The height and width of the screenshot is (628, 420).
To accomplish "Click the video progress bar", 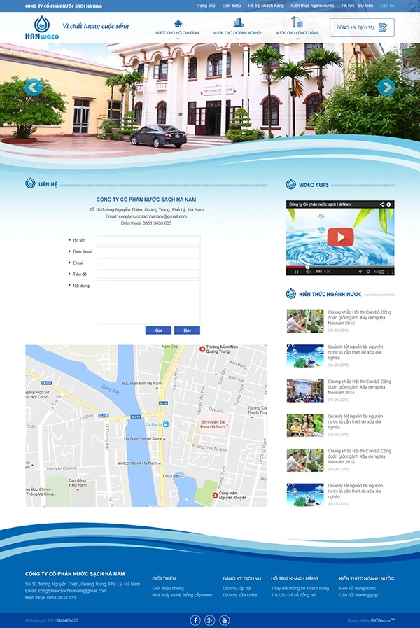I will click(340, 267).
